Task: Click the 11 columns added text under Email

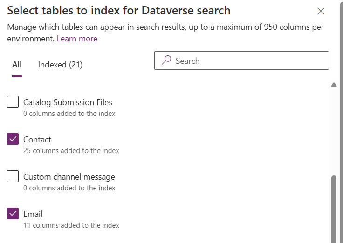Action: [x=71, y=225]
